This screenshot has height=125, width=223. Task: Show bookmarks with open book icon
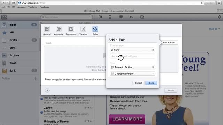(x=8, y=7)
